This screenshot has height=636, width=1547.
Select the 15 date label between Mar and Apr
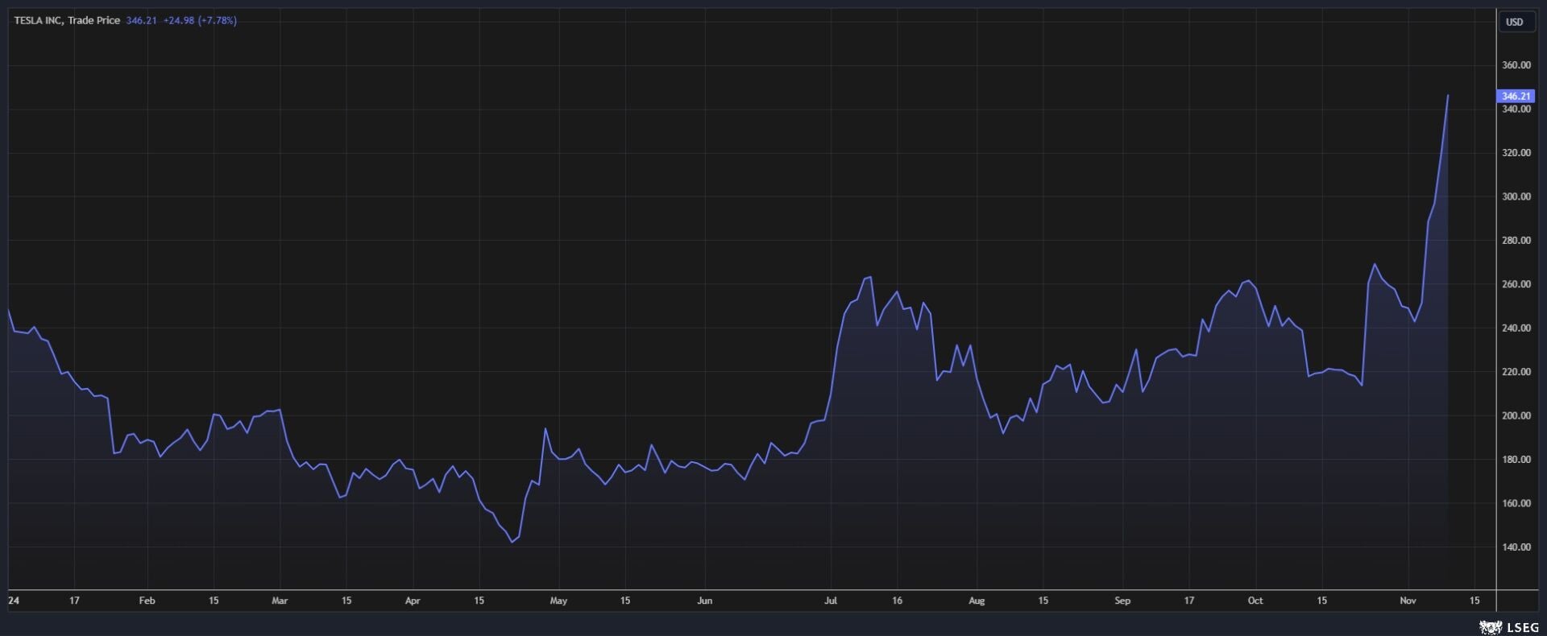tap(346, 601)
